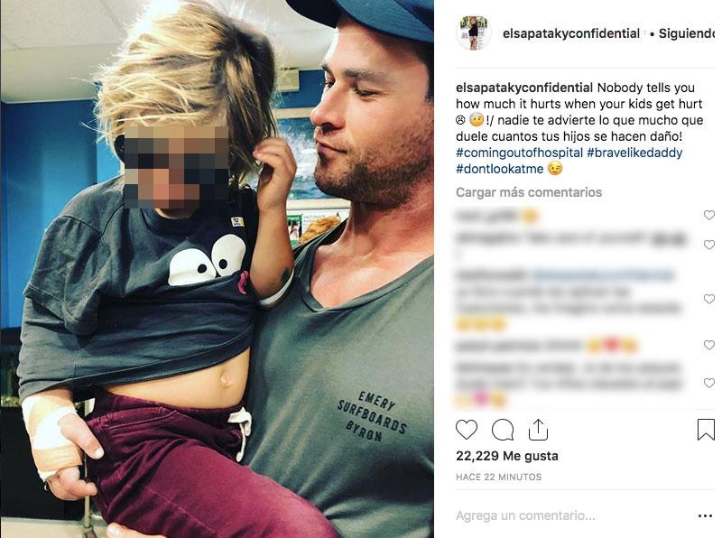Tap the heart on the last comment
722x538 pixels.
pyautogui.click(x=708, y=383)
